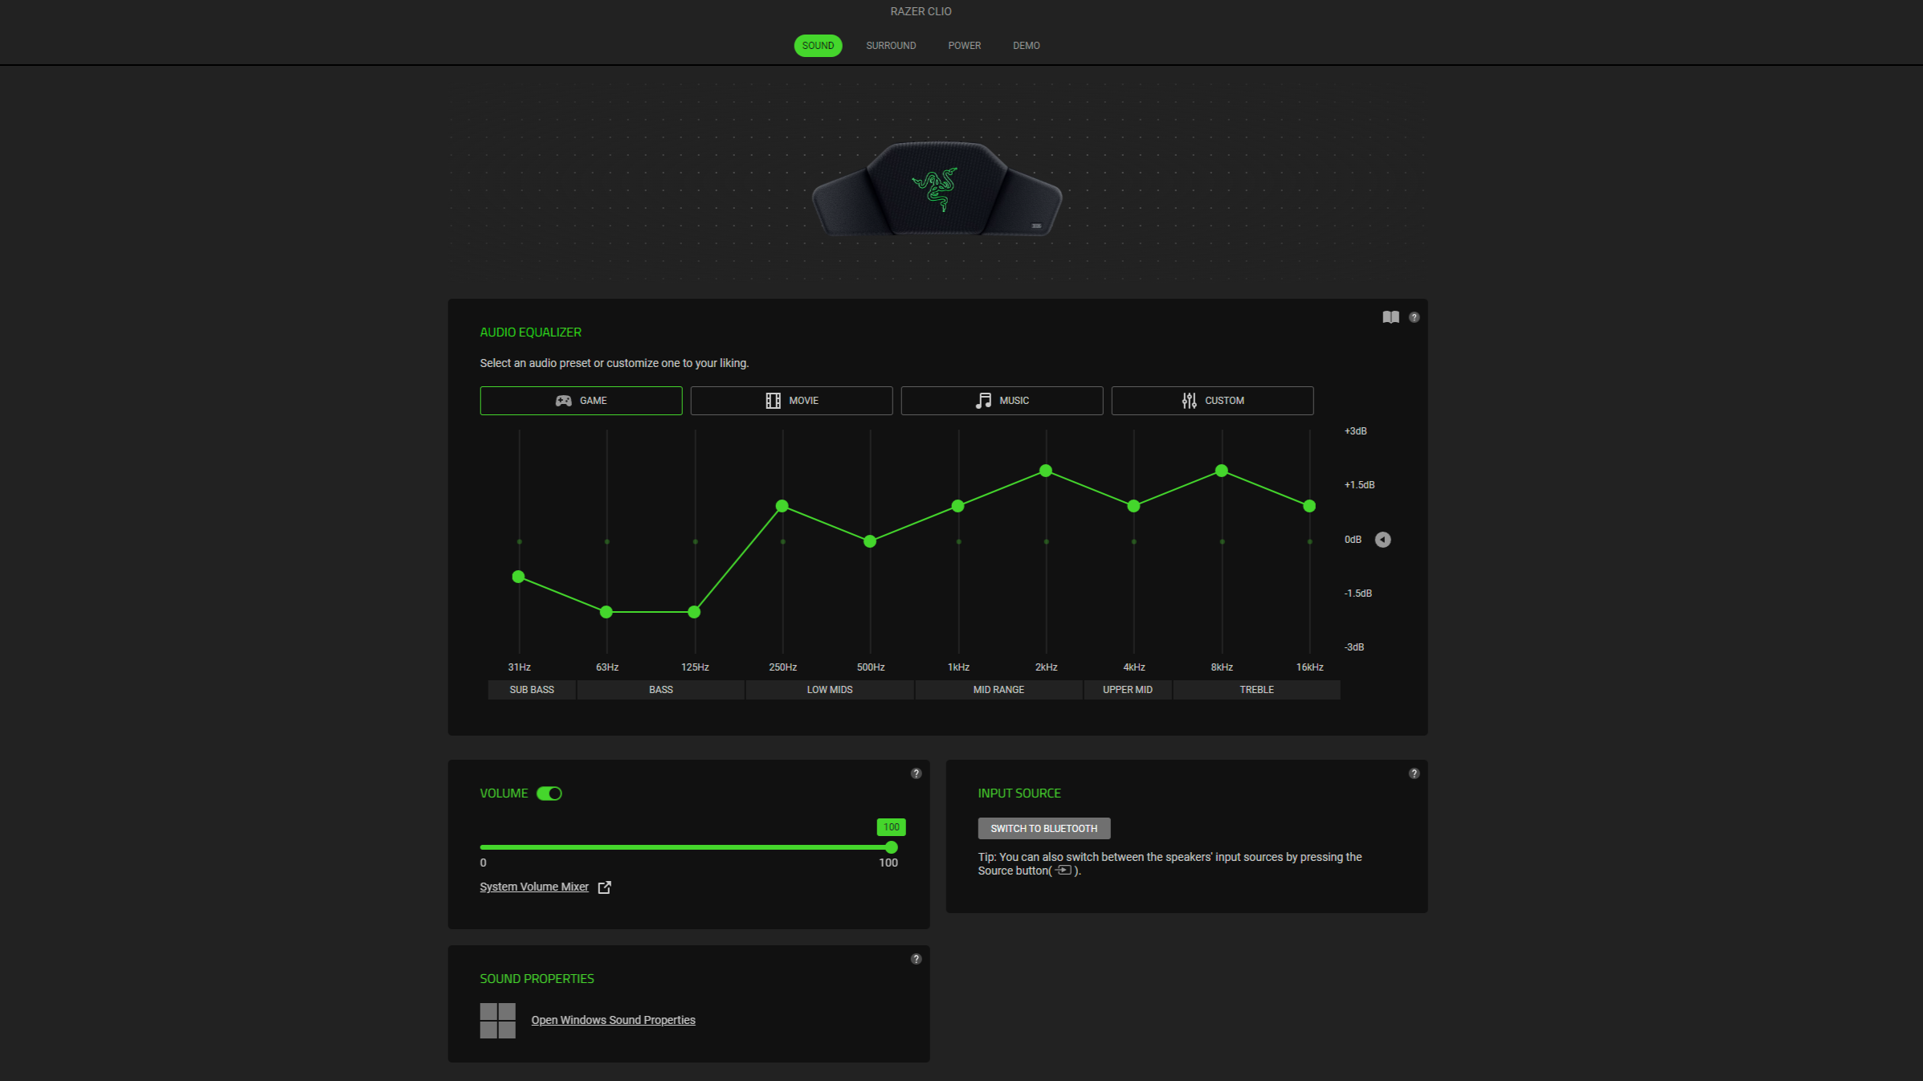
Task: Click the 31Hz equalizer band point
Action: tap(519, 577)
